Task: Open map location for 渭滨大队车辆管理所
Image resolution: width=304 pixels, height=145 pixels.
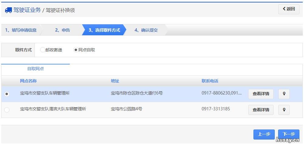Action: coord(284,110)
